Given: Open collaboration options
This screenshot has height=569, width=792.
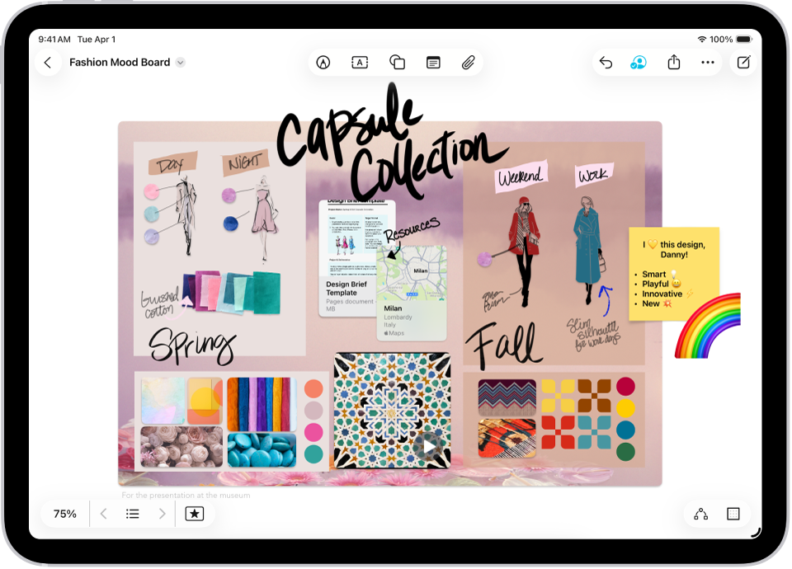Looking at the screenshot, I should pyautogui.click(x=639, y=62).
